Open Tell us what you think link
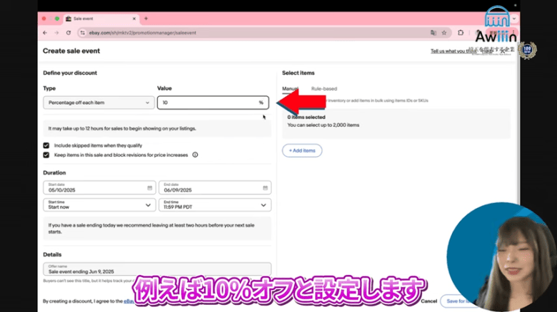The image size is (557, 312). coord(453,51)
